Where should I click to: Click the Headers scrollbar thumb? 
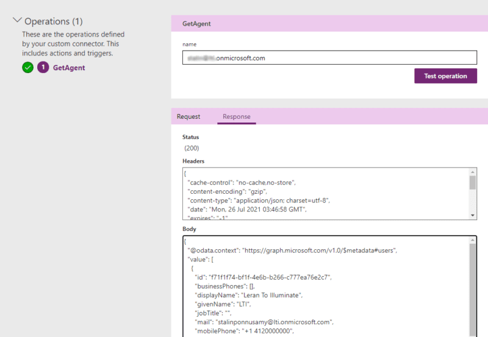pyautogui.click(x=472, y=183)
